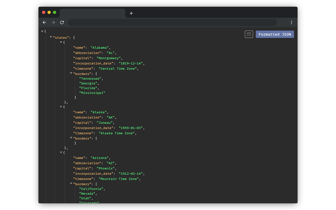Collapse Alabama's "borders" array
The height and width of the screenshot is (210, 336).
[x=71, y=73]
